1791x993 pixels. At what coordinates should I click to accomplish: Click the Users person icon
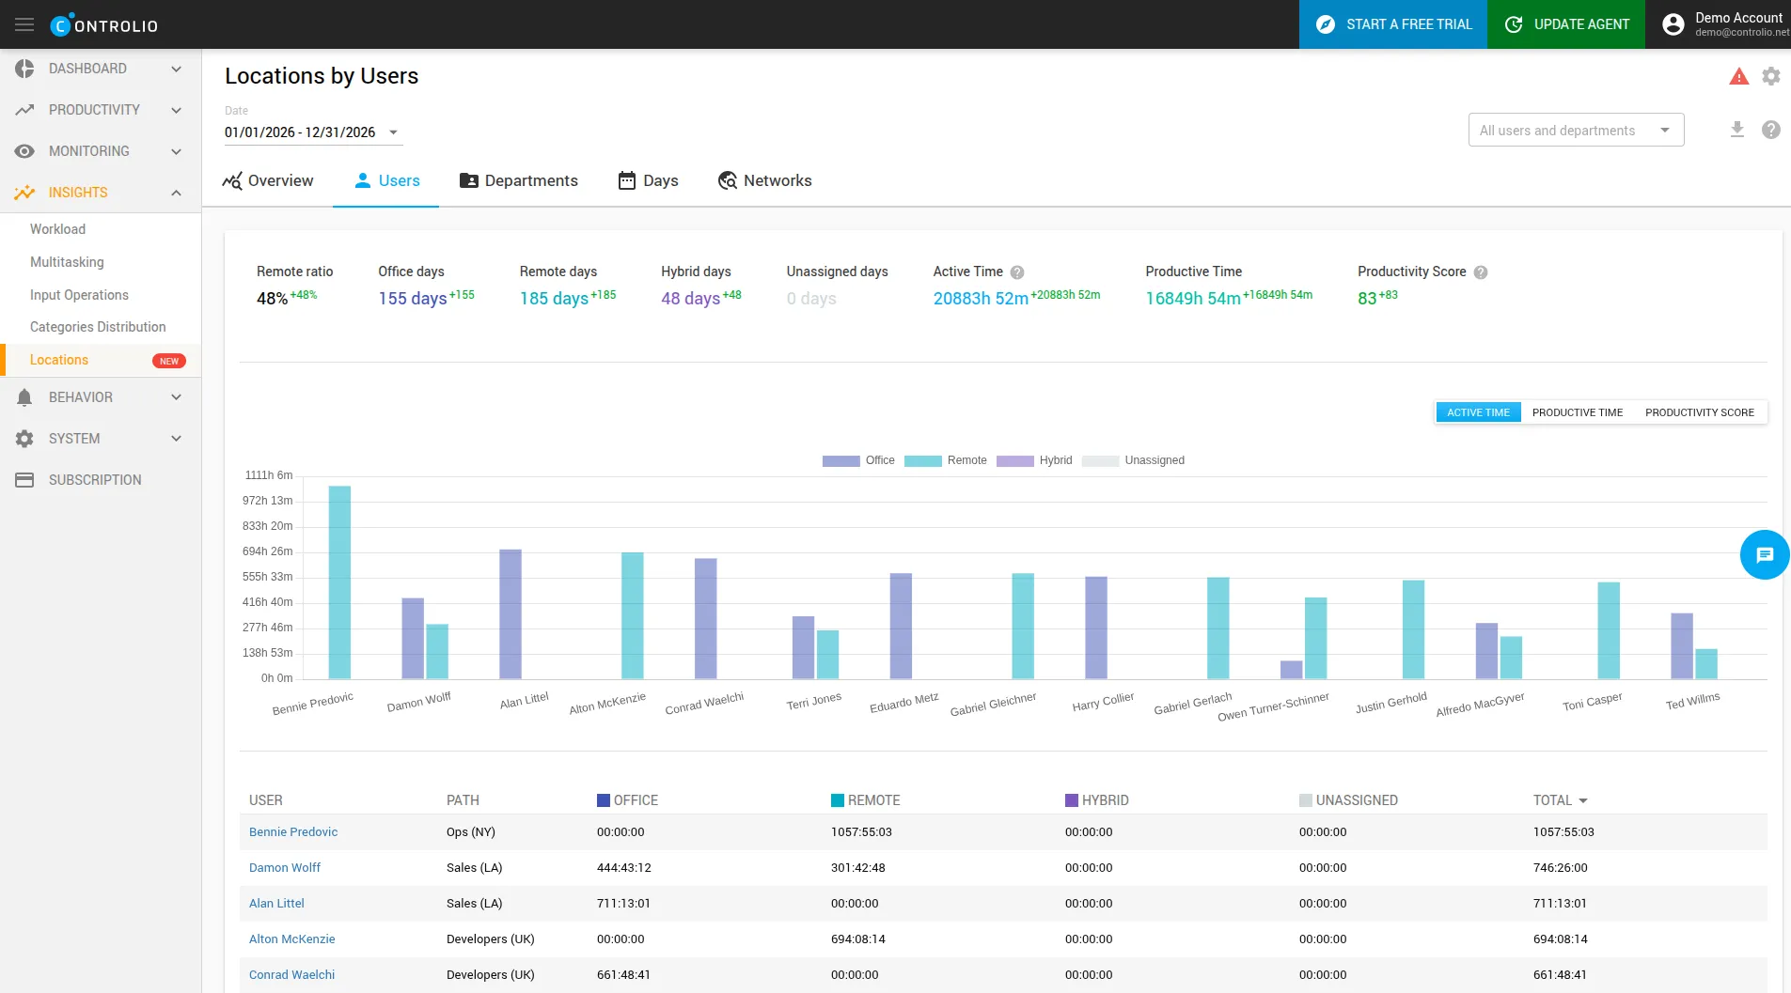pyautogui.click(x=363, y=180)
